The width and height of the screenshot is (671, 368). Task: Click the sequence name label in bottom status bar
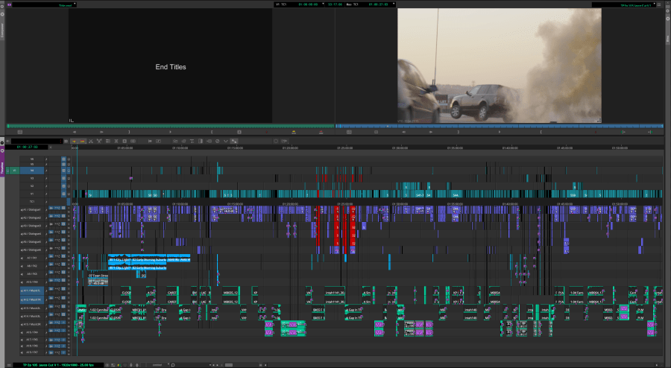coord(54,365)
